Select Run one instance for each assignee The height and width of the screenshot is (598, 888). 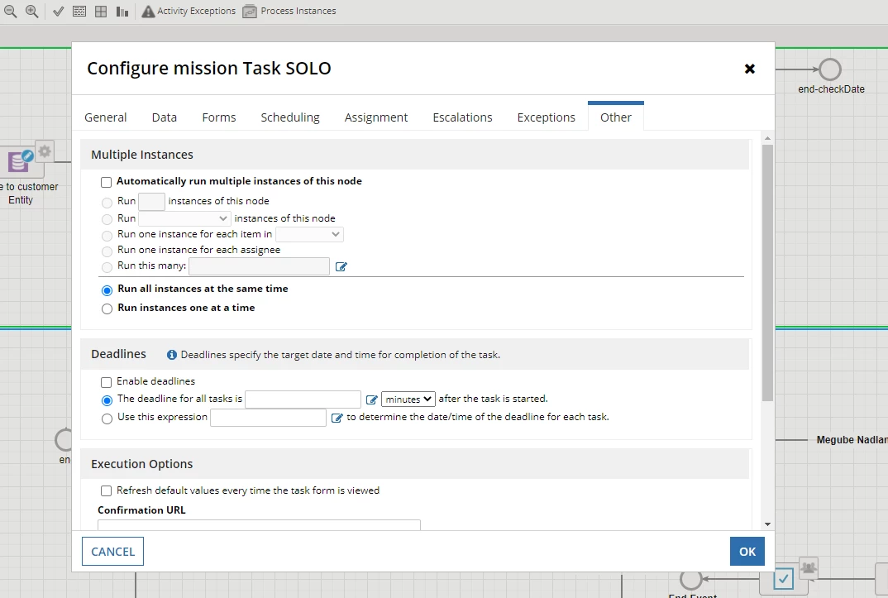coord(107,251)
